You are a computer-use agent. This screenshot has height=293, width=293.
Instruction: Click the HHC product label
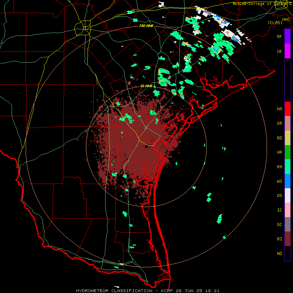286,20
